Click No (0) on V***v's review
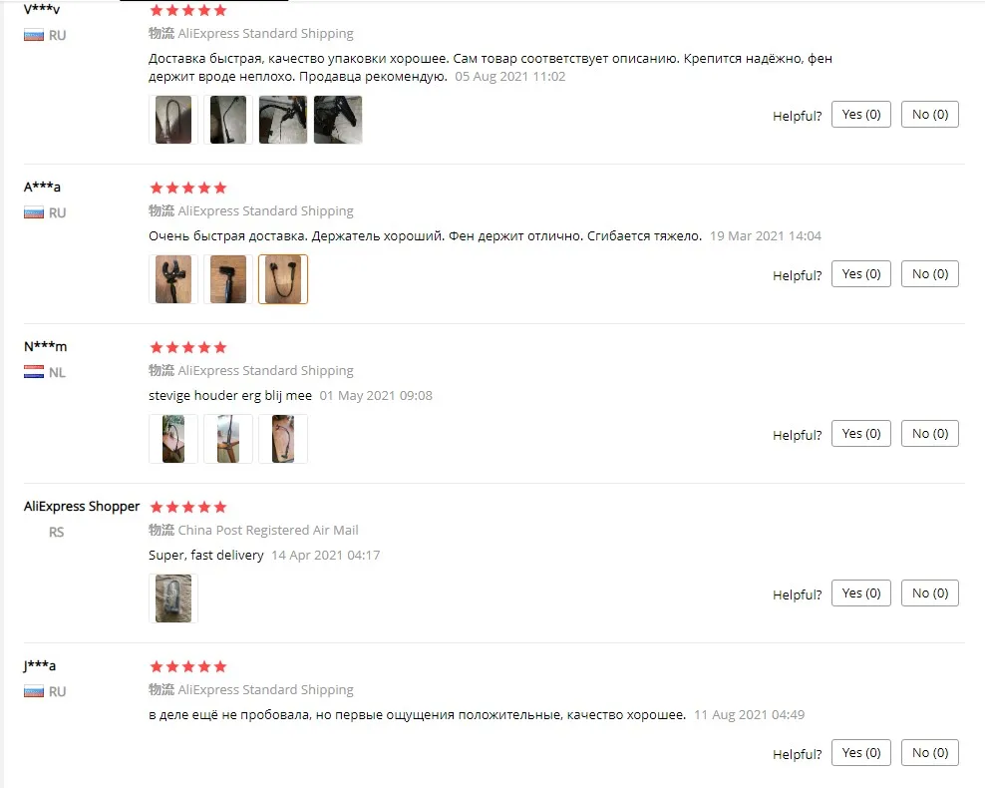985x788 pixels. coord(930,115)
